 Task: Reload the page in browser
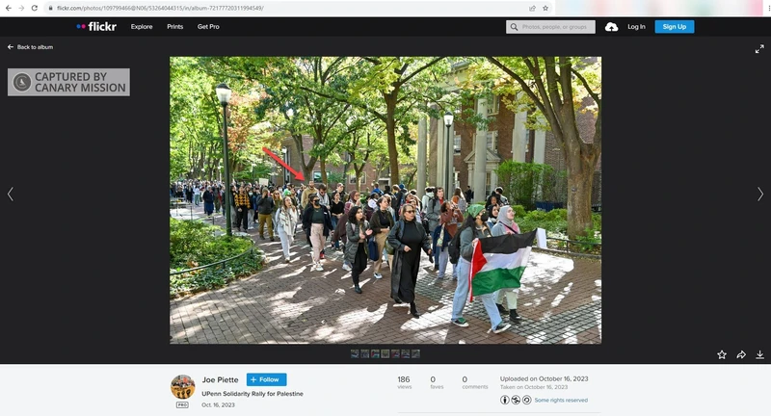tap(36, 8)
